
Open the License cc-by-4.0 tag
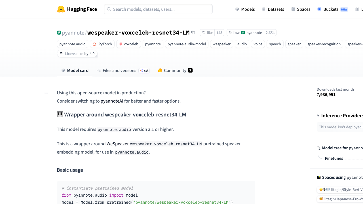[x=77, y=54]
